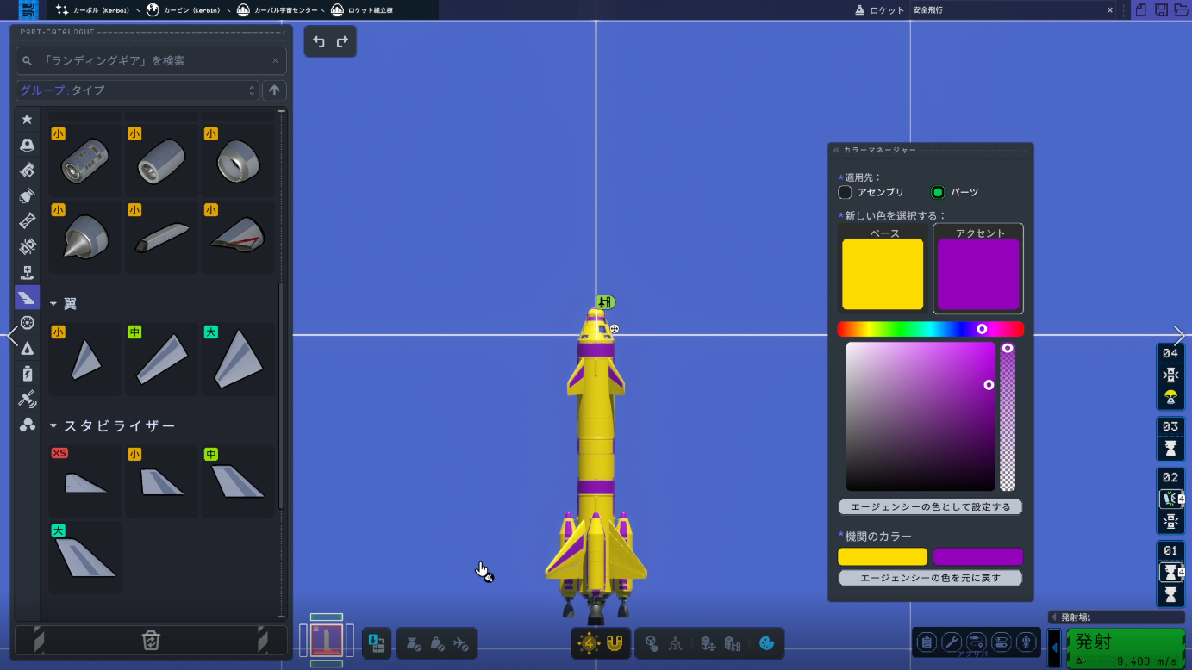The width and height of the screenshot is (1192, 670).
Task: Click エージェンシーの色を元に戻す button
Action: [931, 578]
